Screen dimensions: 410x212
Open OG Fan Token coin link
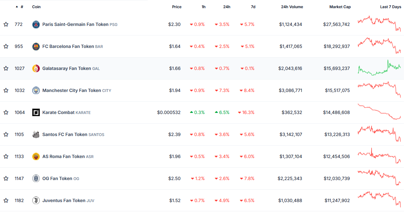(61, 178)
